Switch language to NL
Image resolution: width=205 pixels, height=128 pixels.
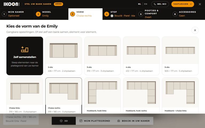point(140,4)
